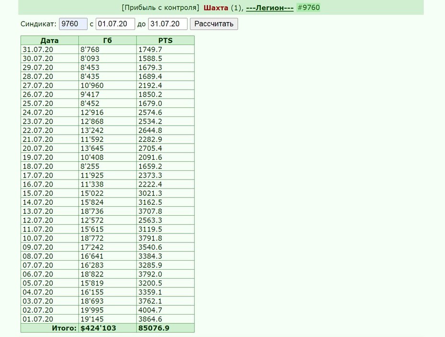Click the PTS column header
Viewport: 445px width, 337px height.
(x=166, y=40)
